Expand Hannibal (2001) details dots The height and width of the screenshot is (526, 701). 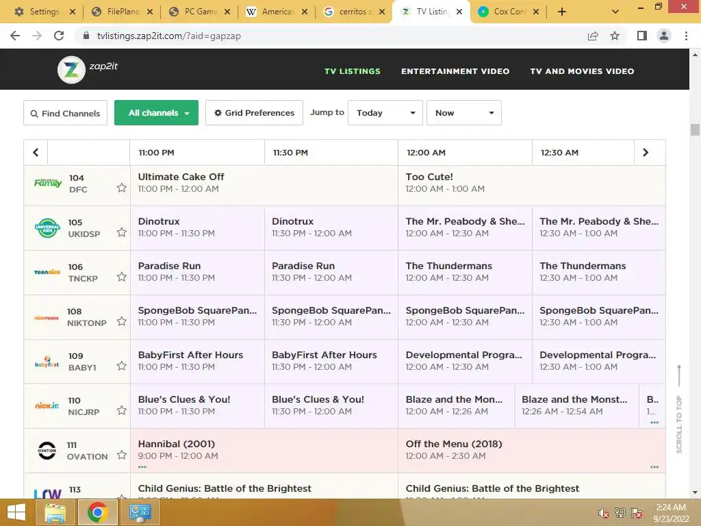[142, 467]
